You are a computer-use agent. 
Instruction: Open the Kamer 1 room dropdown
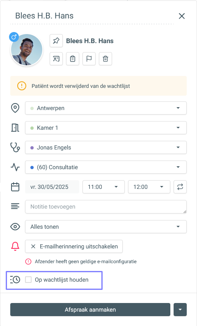106,128
